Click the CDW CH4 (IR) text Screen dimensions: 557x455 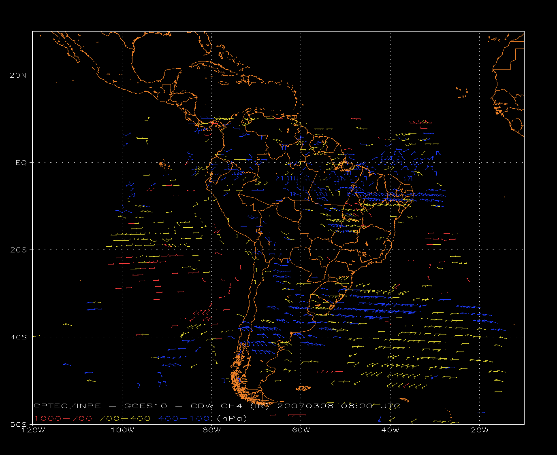(230, 406)
